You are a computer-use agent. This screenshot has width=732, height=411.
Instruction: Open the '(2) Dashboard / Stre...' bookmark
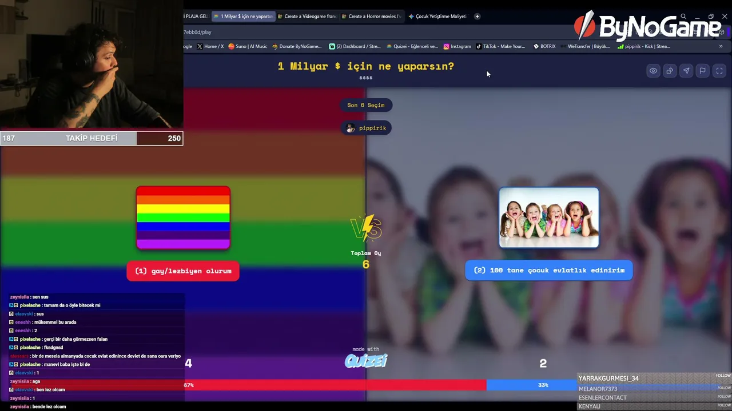click(355, 46)
